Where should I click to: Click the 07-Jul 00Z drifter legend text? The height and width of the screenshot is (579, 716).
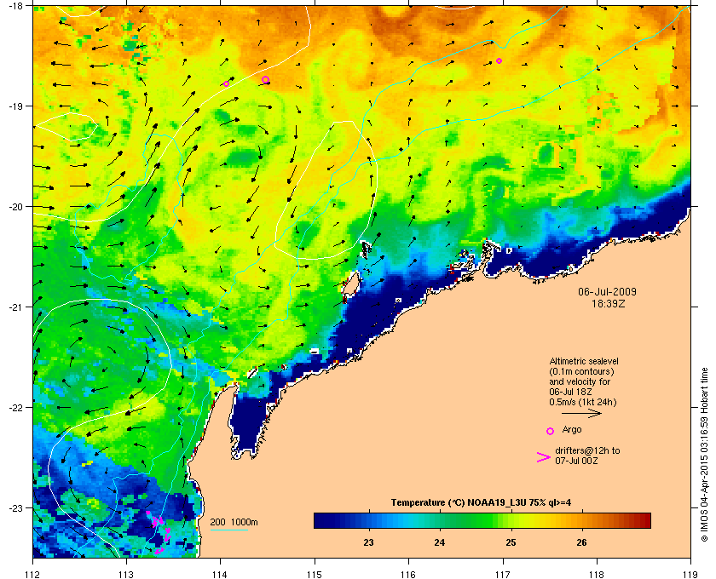(577, 461)
